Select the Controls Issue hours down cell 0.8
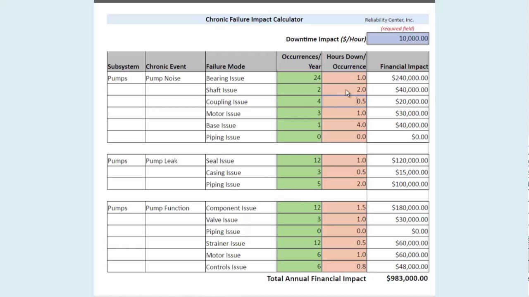Image resolution: width=529 pixels, height=297 pixels. [x=344, y=266]
